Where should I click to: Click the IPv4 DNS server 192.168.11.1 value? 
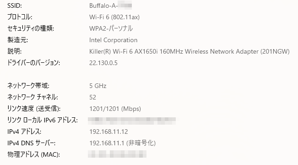pos(122,143)
